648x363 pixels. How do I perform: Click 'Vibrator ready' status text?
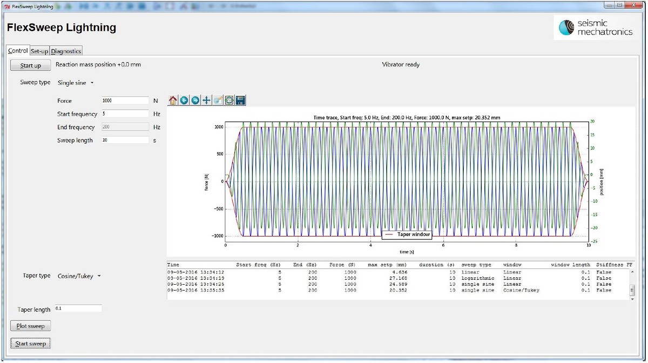[401, 64]
